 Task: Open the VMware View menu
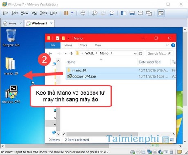(25, 13)
